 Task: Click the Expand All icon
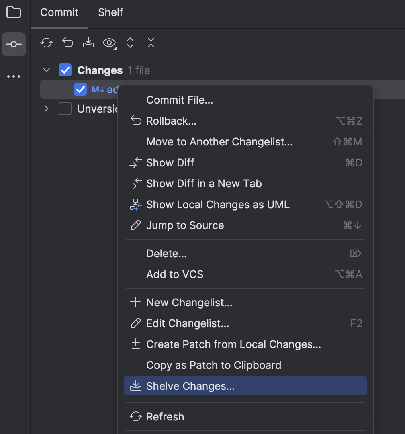130,43
